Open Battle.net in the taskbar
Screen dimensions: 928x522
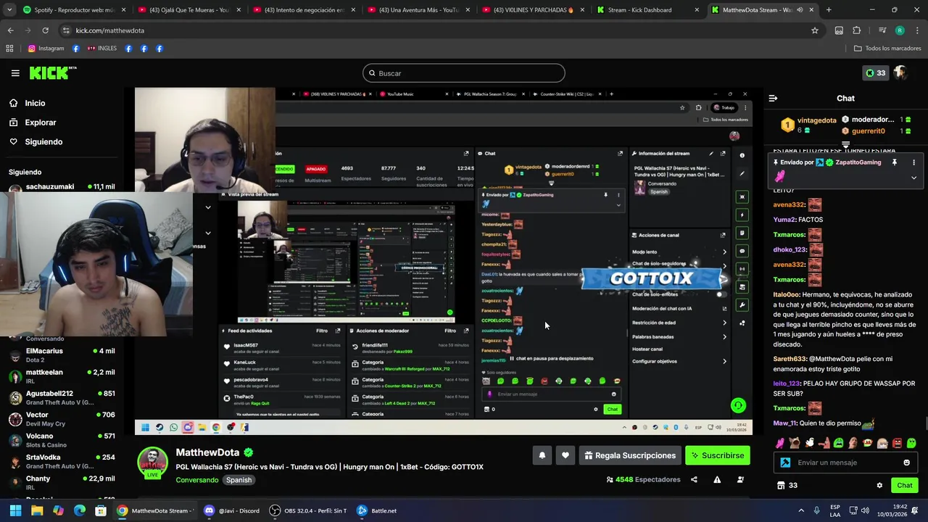(376, 510)
